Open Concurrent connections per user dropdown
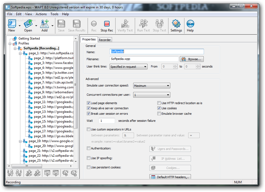Screen dimensions: 265x192 pyautogui.click(x=152, y=95)
